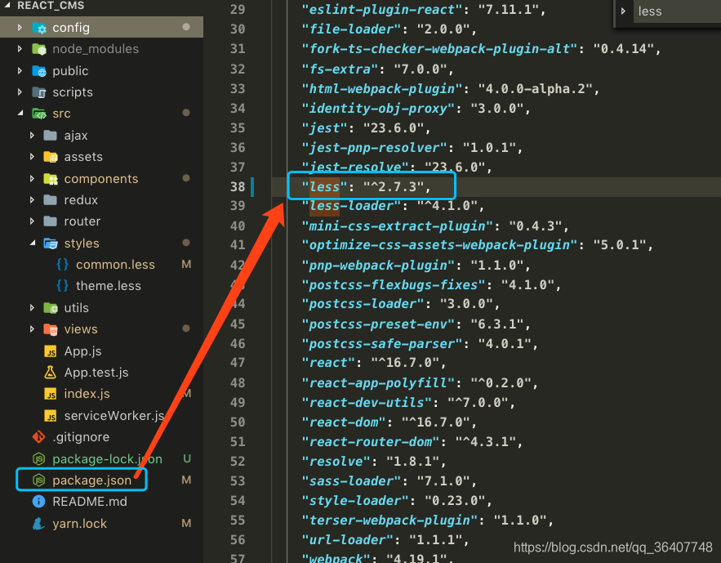
Task: Expand the views folder arrow
Action: tap(32, 329)
